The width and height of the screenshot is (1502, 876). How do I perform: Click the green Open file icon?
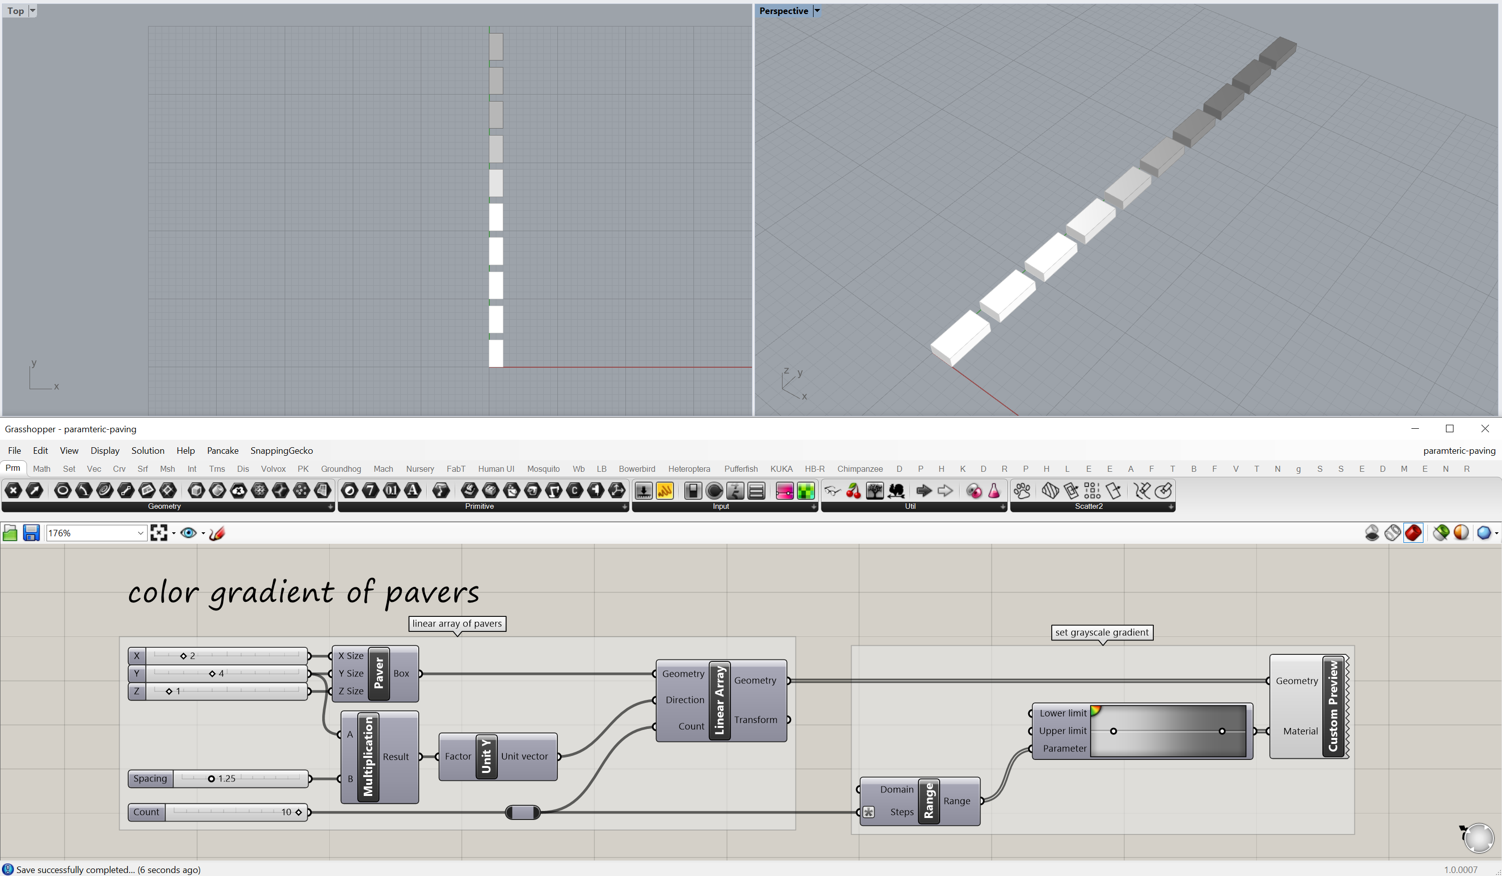(10, 533)
